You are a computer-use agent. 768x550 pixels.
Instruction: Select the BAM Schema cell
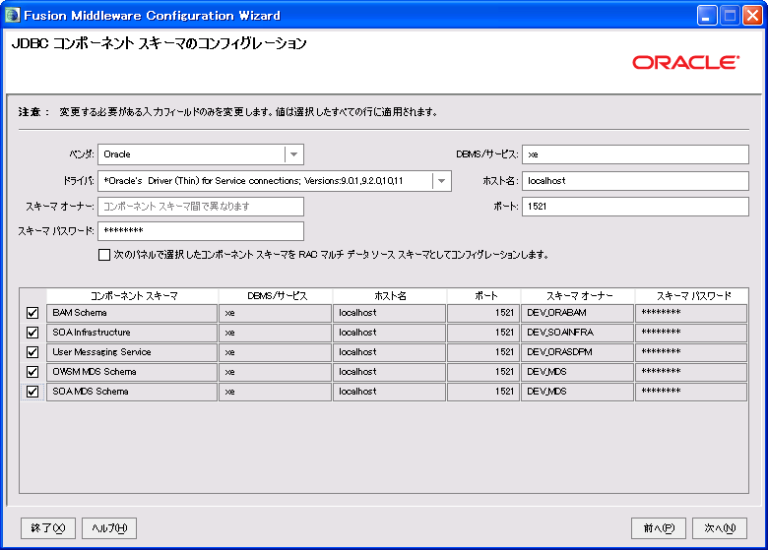pos(132,313)
